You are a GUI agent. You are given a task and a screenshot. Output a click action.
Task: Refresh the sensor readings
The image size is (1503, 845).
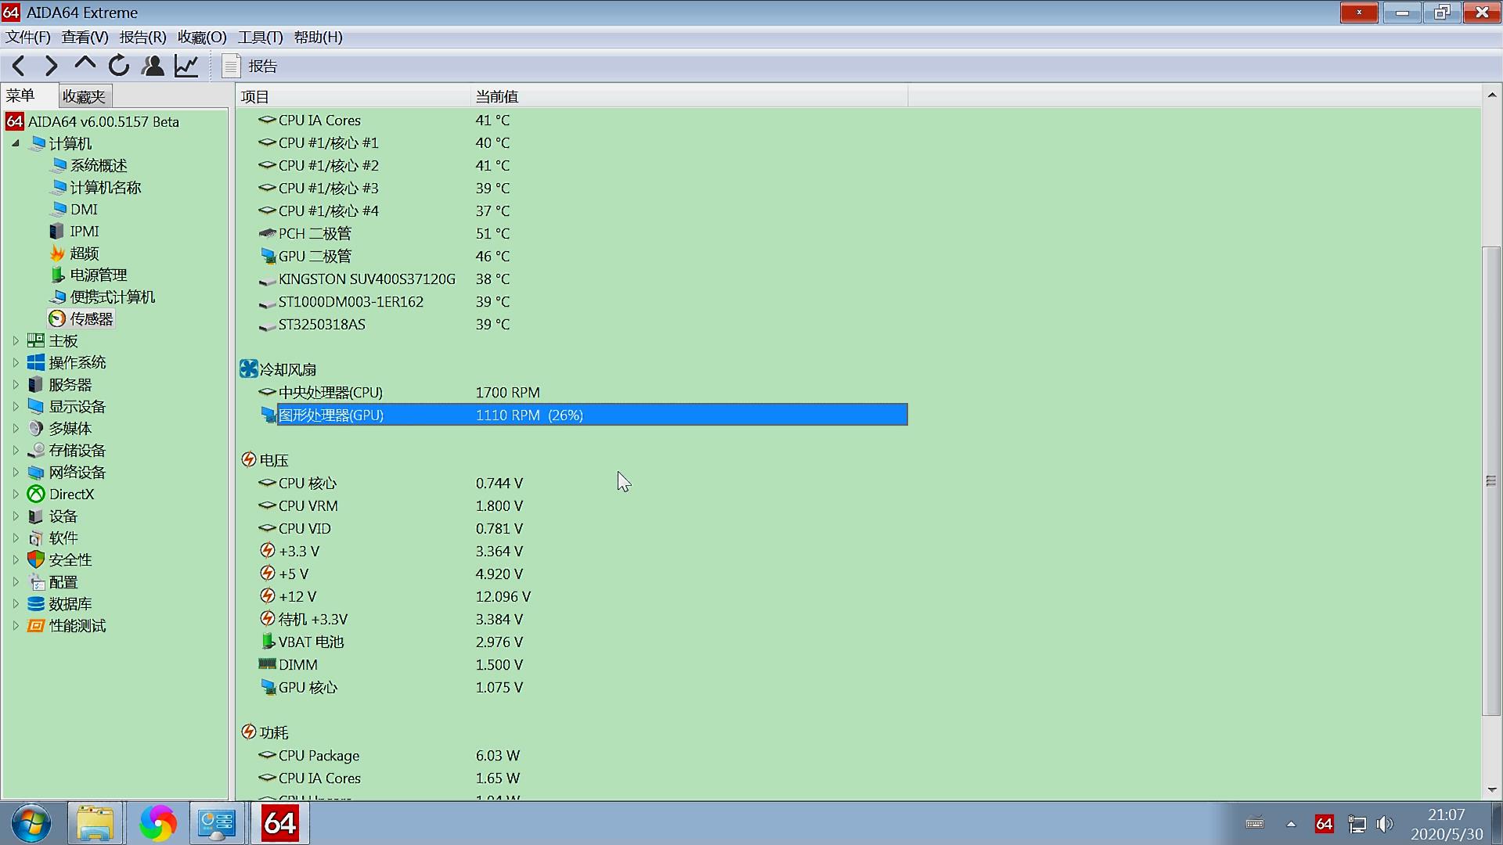(119, 66)
